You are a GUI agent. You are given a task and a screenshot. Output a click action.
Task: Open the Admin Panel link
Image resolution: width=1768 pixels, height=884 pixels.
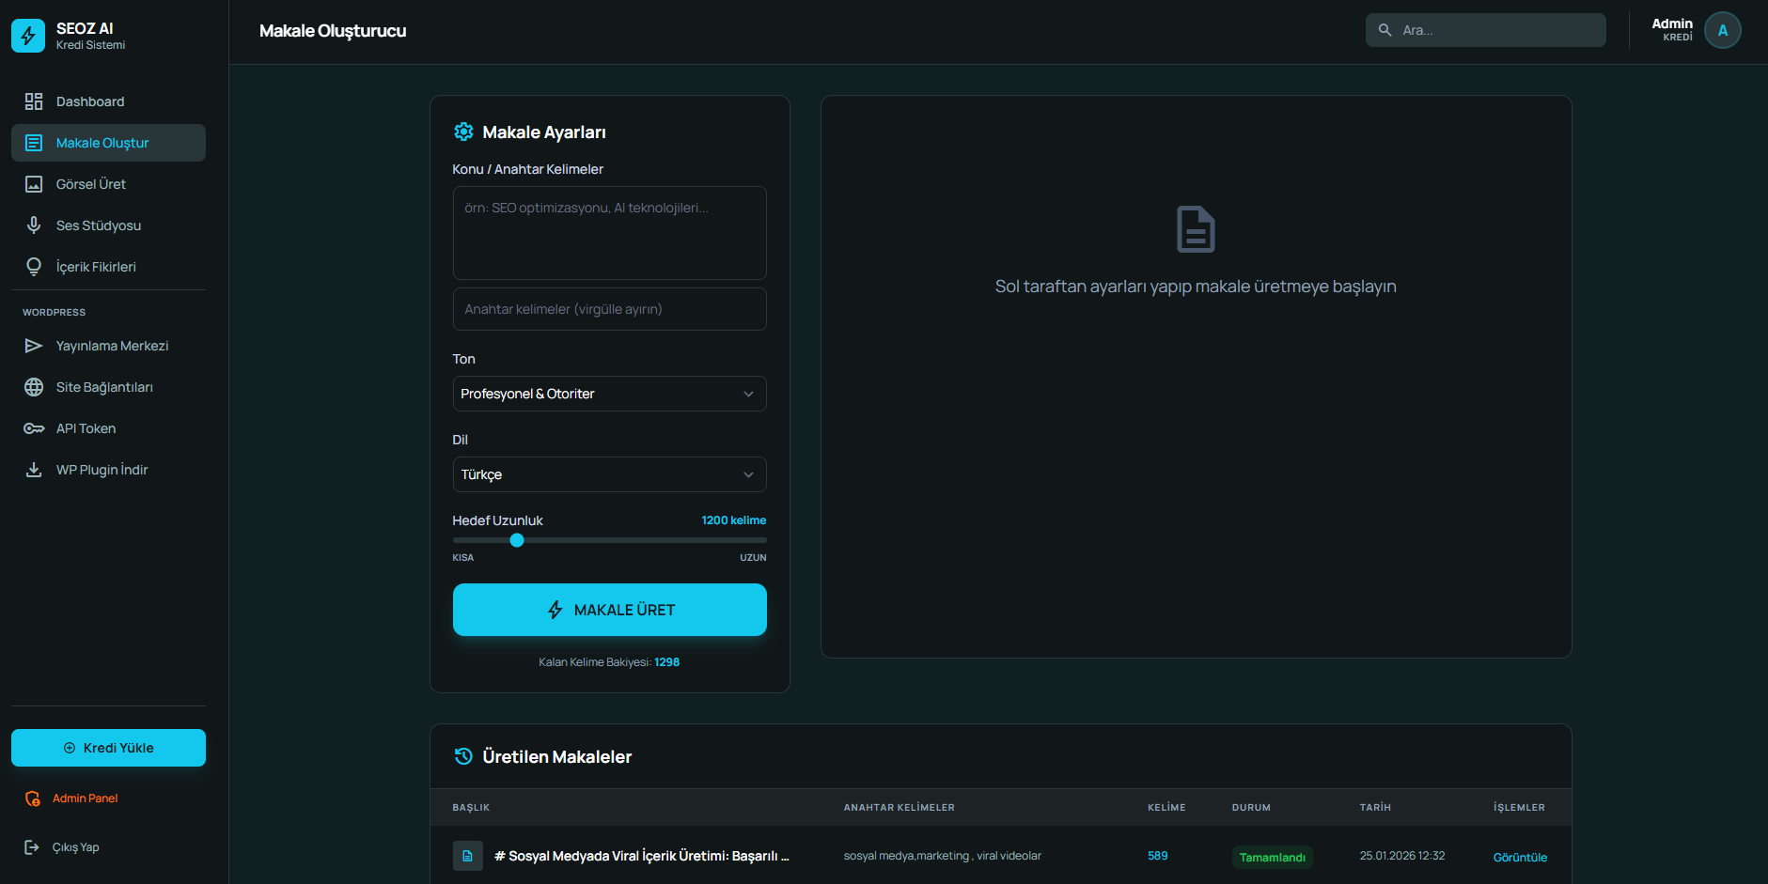[85, 799]
